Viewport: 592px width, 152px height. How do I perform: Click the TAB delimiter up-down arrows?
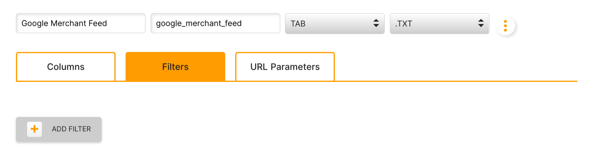pyautogui.click(x=376, y=24)
